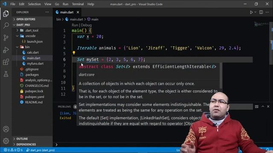The width and height of the screenshot is (273, 153).
Task: Click the mySet variable on line 6
Action: [93, 59]
